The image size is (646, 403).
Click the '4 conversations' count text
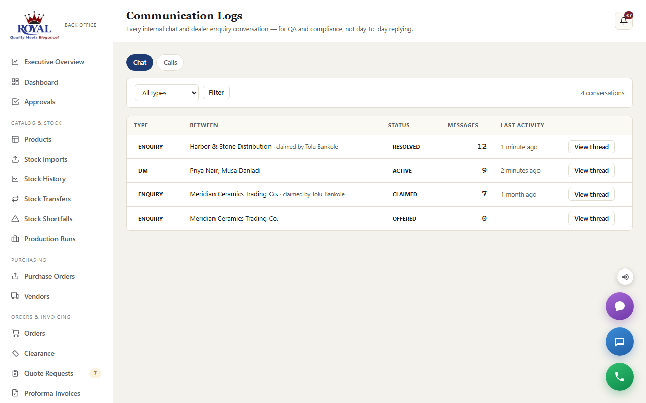[x=603, y=93]
